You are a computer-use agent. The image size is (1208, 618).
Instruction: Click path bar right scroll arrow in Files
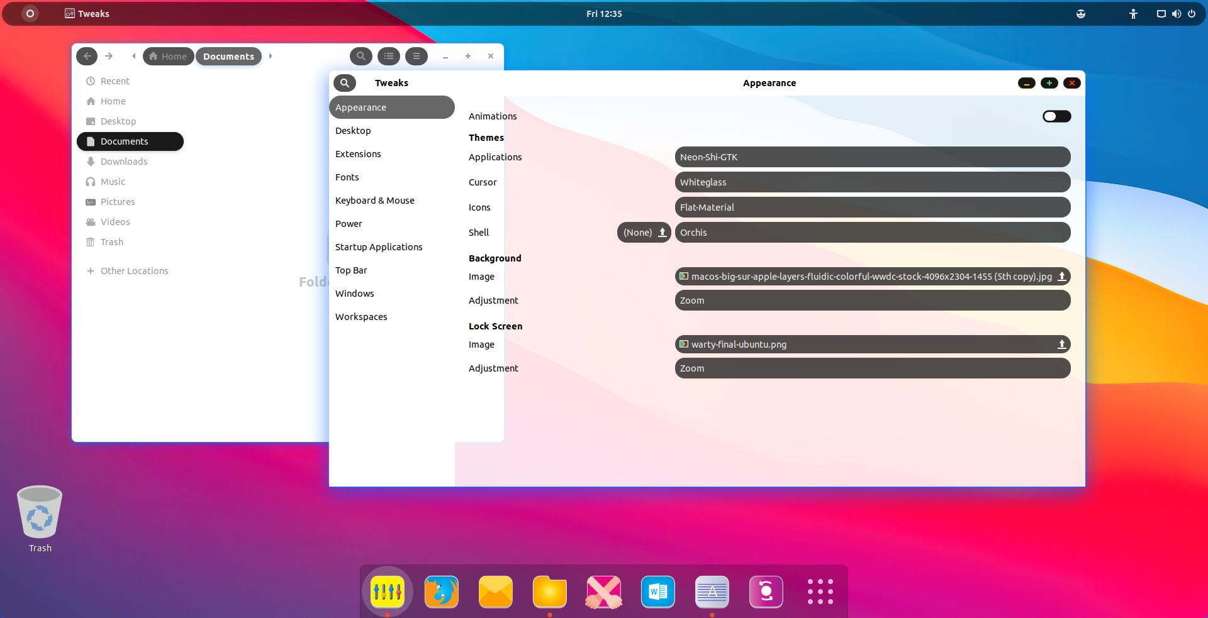tap(271, 56)
